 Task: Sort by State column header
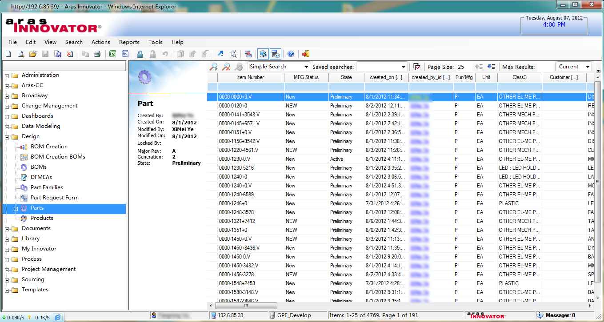346,77
